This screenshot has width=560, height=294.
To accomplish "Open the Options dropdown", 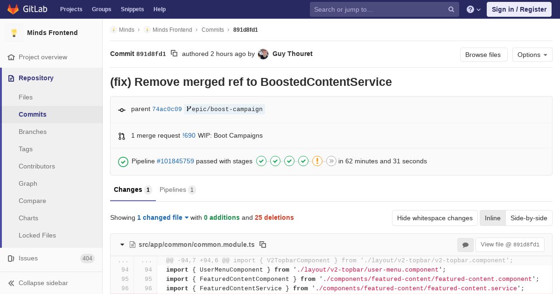I will [532, 55].
